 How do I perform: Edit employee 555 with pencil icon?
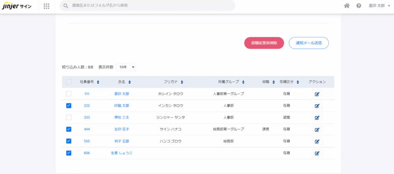point(317,141)
